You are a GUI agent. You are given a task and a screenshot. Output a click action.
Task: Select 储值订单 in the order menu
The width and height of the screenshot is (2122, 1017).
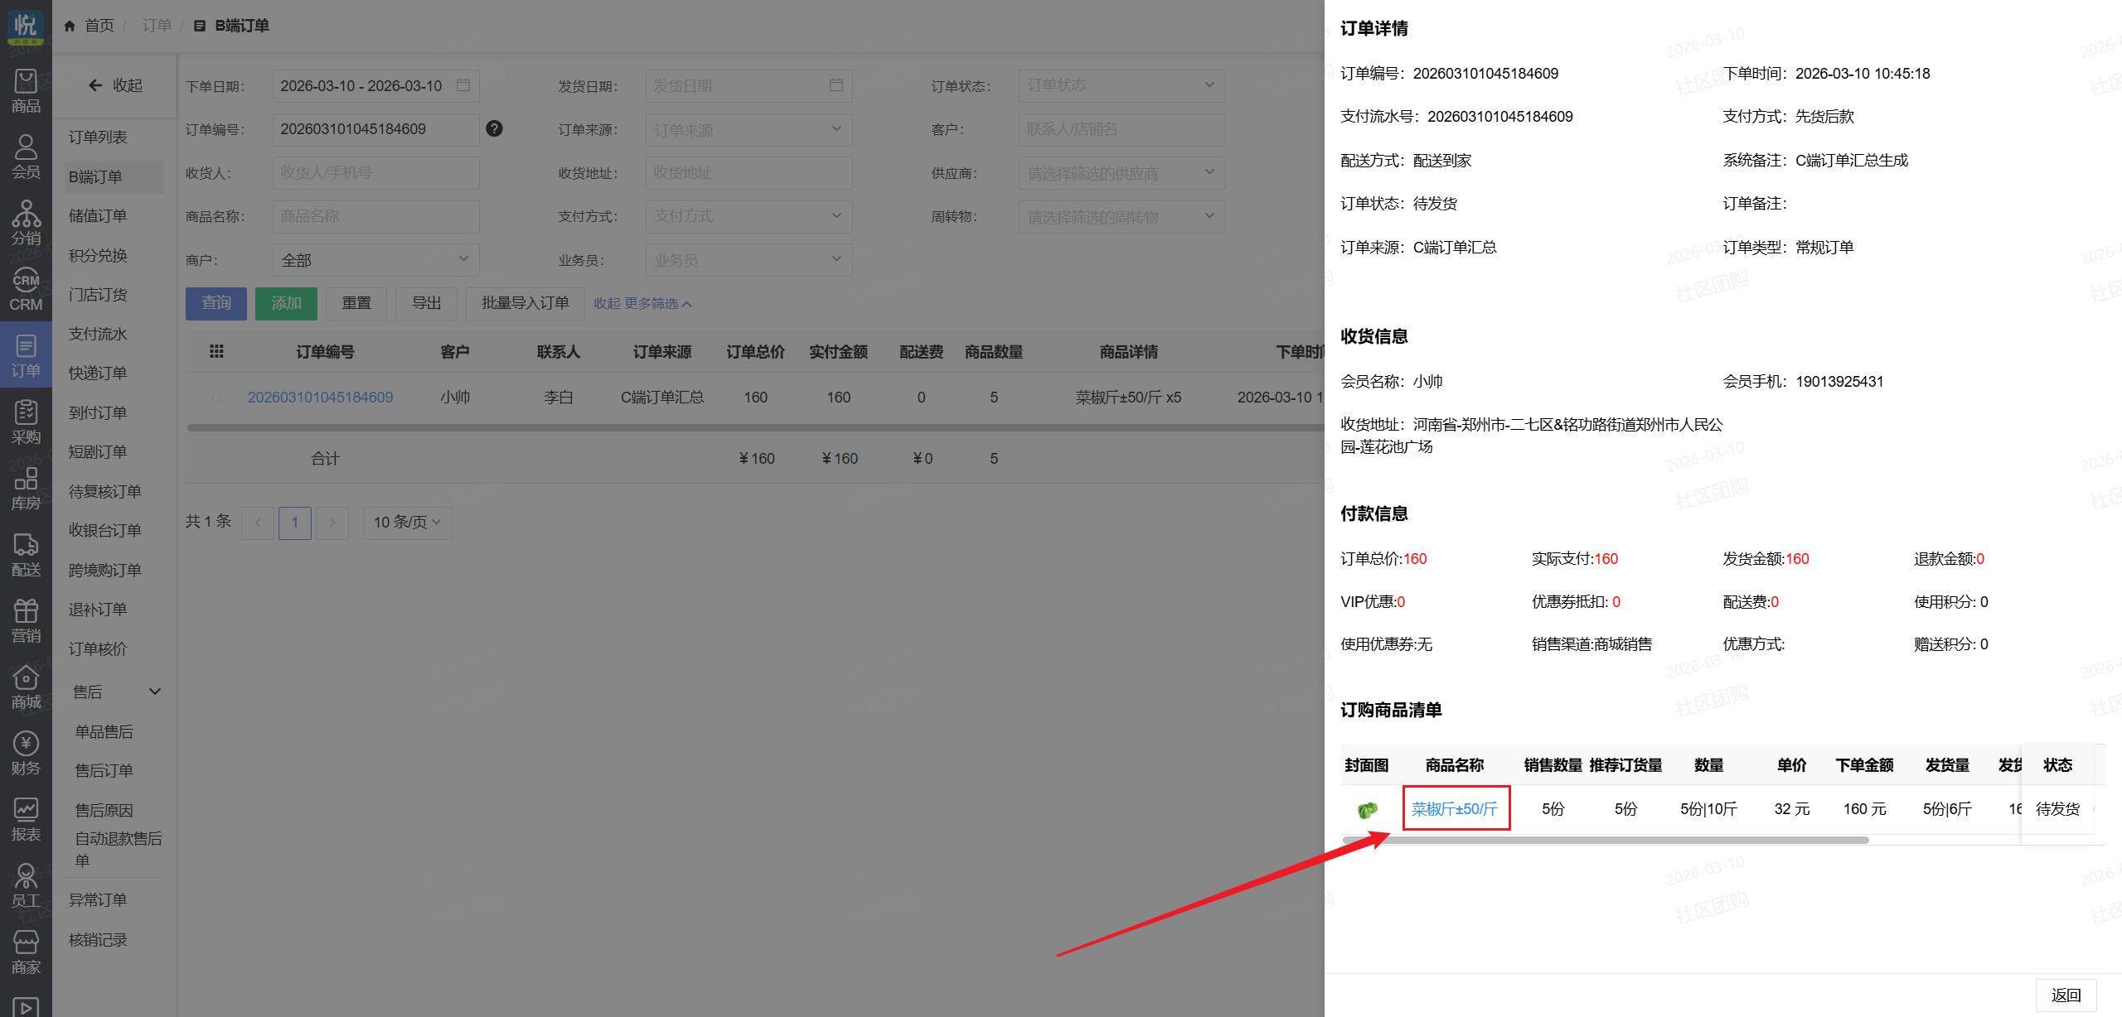click(98, 215)
